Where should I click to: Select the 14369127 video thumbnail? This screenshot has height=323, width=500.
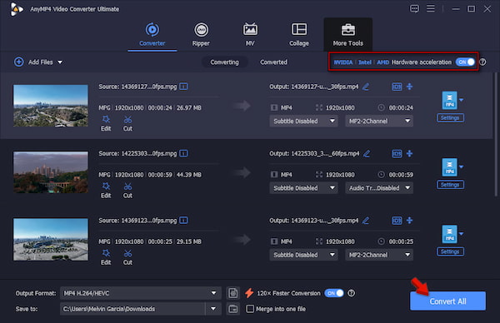coord(51,106)
